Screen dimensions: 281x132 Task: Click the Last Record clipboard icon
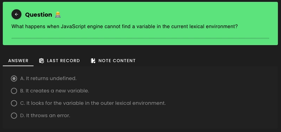coord(41,61)
